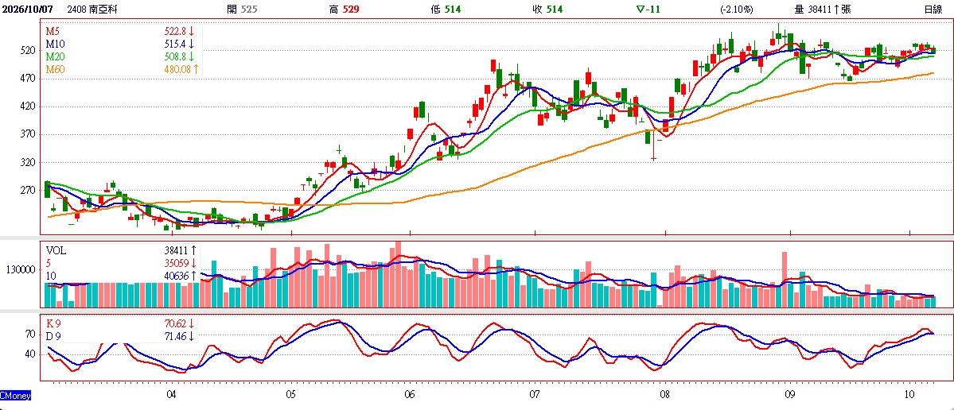Open the CMoney watermark link

coord(15,396)
